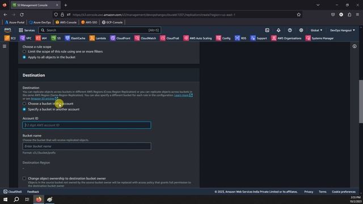Open the AWS-SSO bookmark
This screenshot has height=204, width=363.
tap(89, 22)
